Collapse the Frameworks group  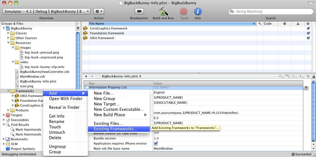[x=8, y=91]
